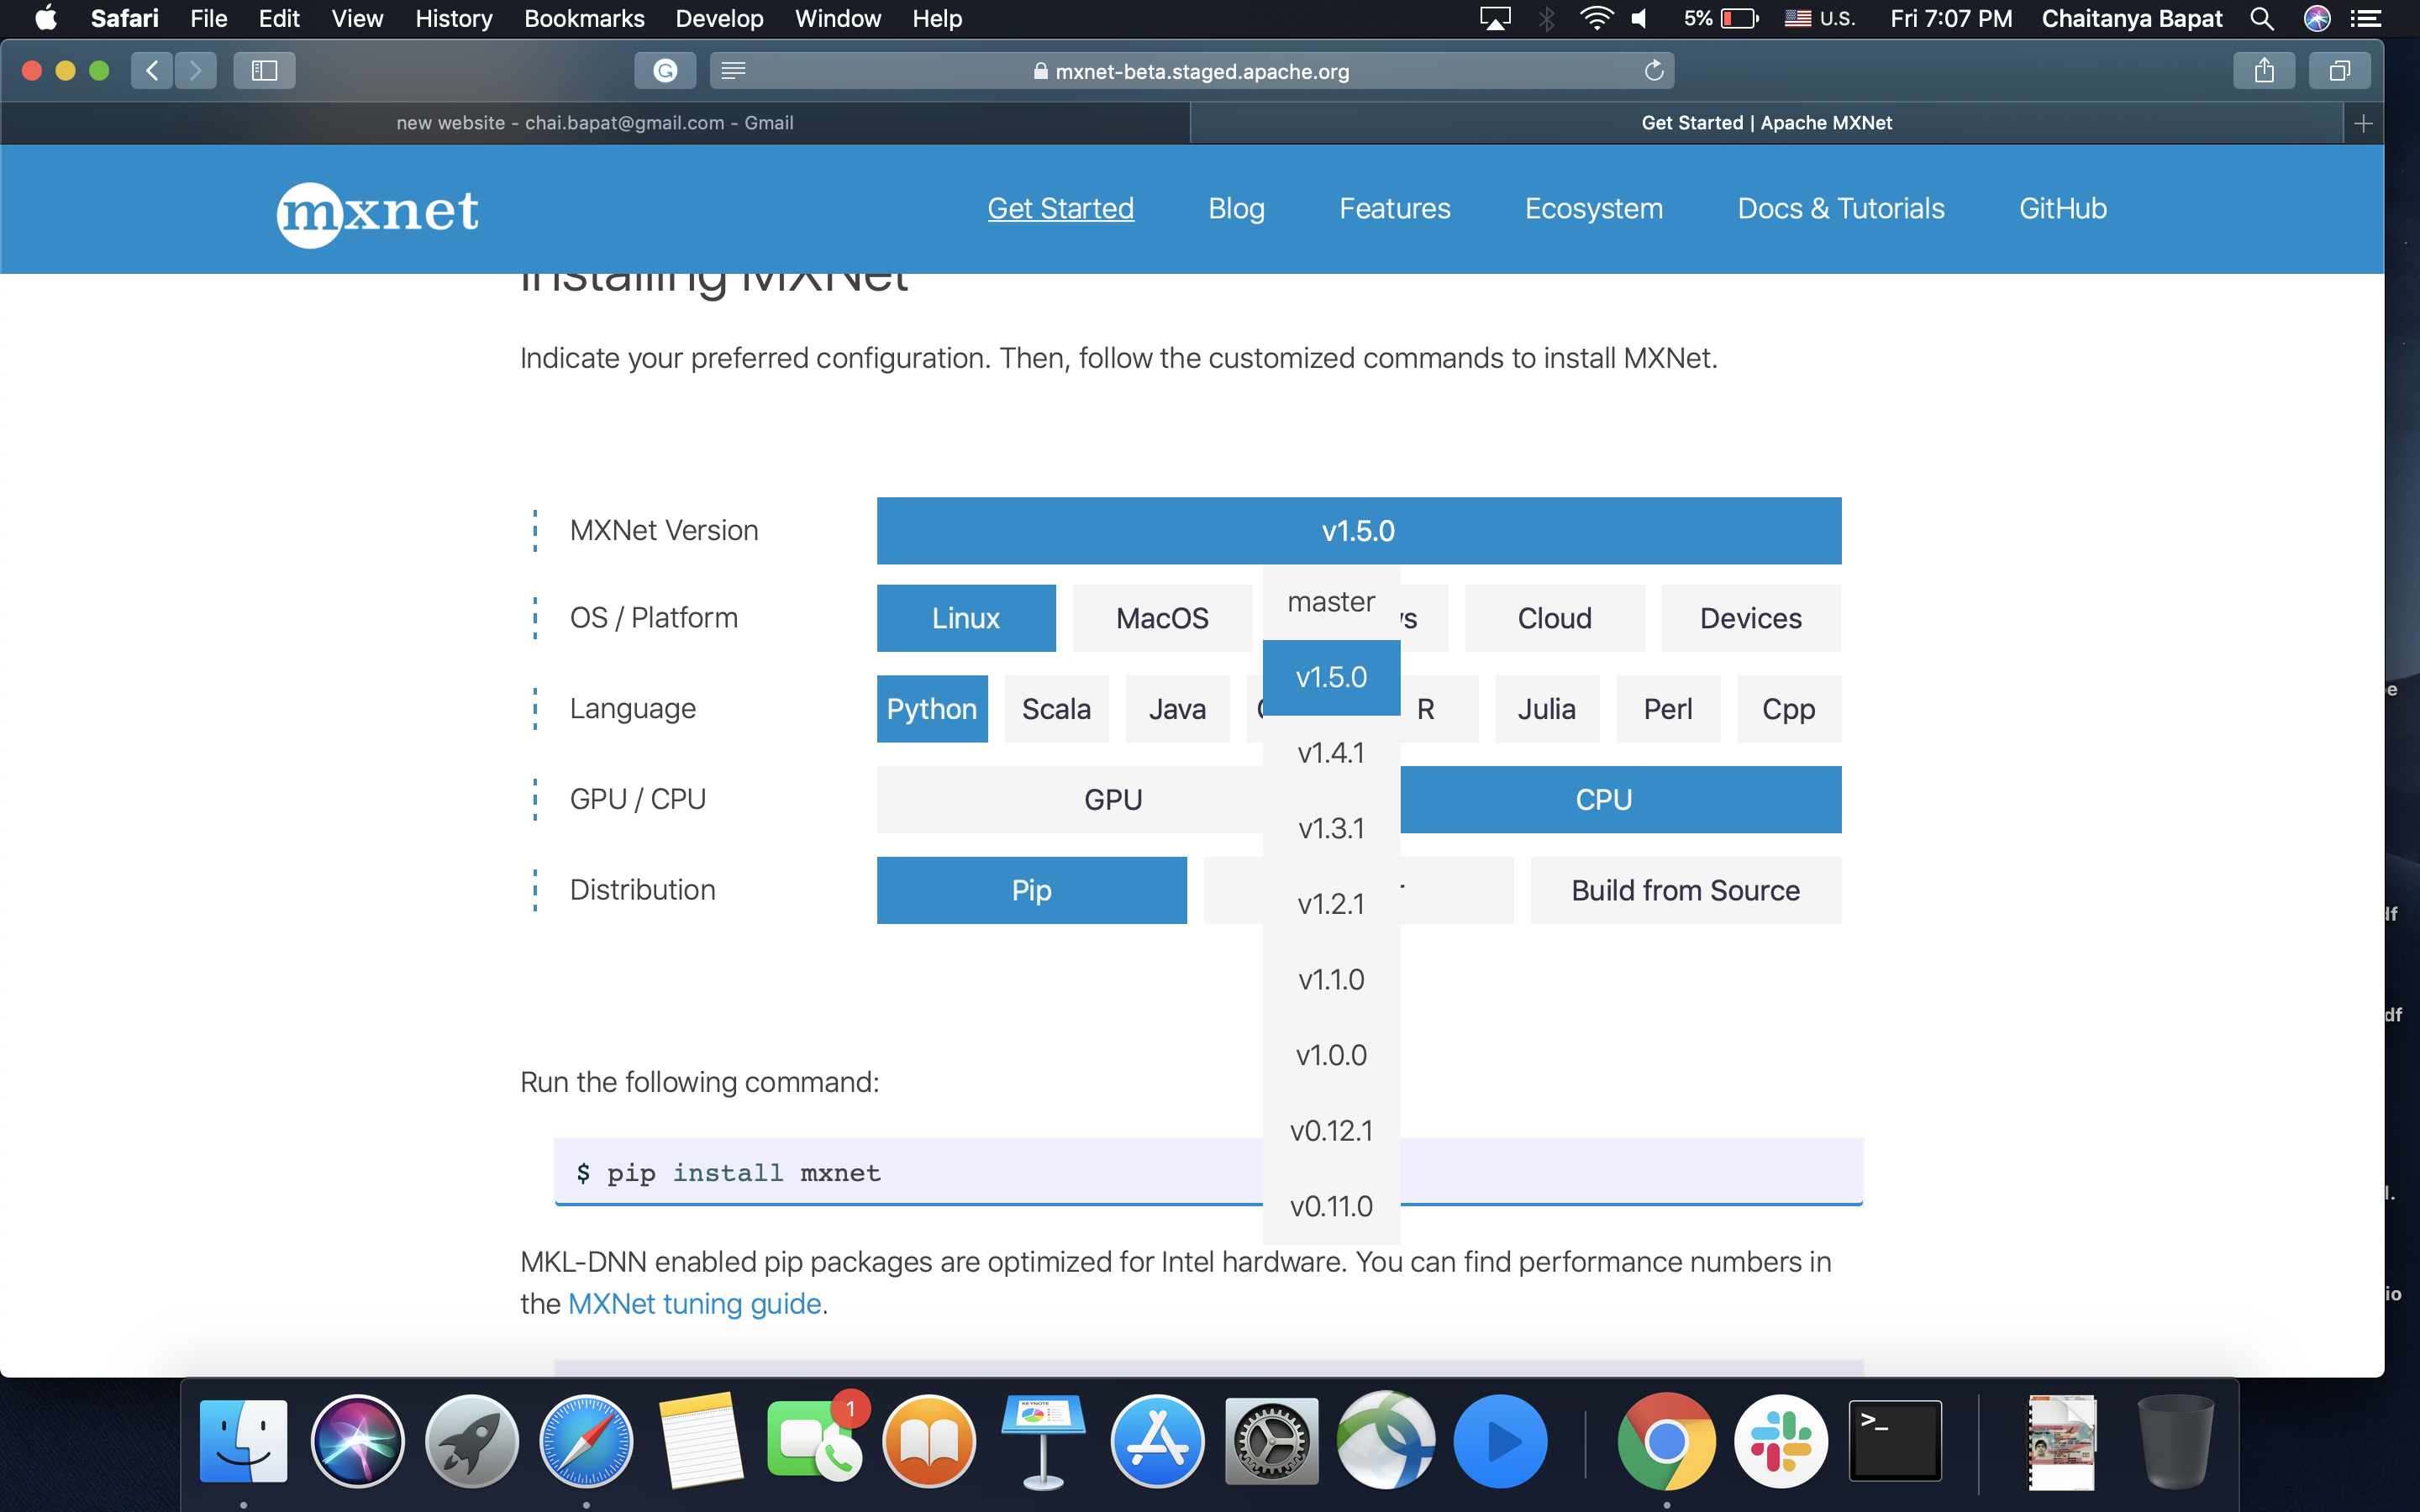2420x1512 pixels.
Task: Open the MXNet tuning guide link
Action: tap(694, 1303)
